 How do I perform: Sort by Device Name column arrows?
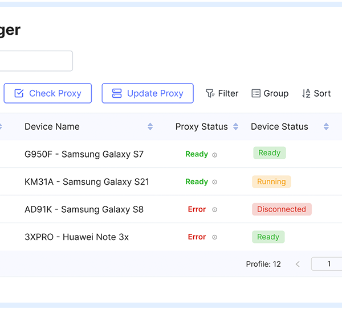tap(150, 127)
